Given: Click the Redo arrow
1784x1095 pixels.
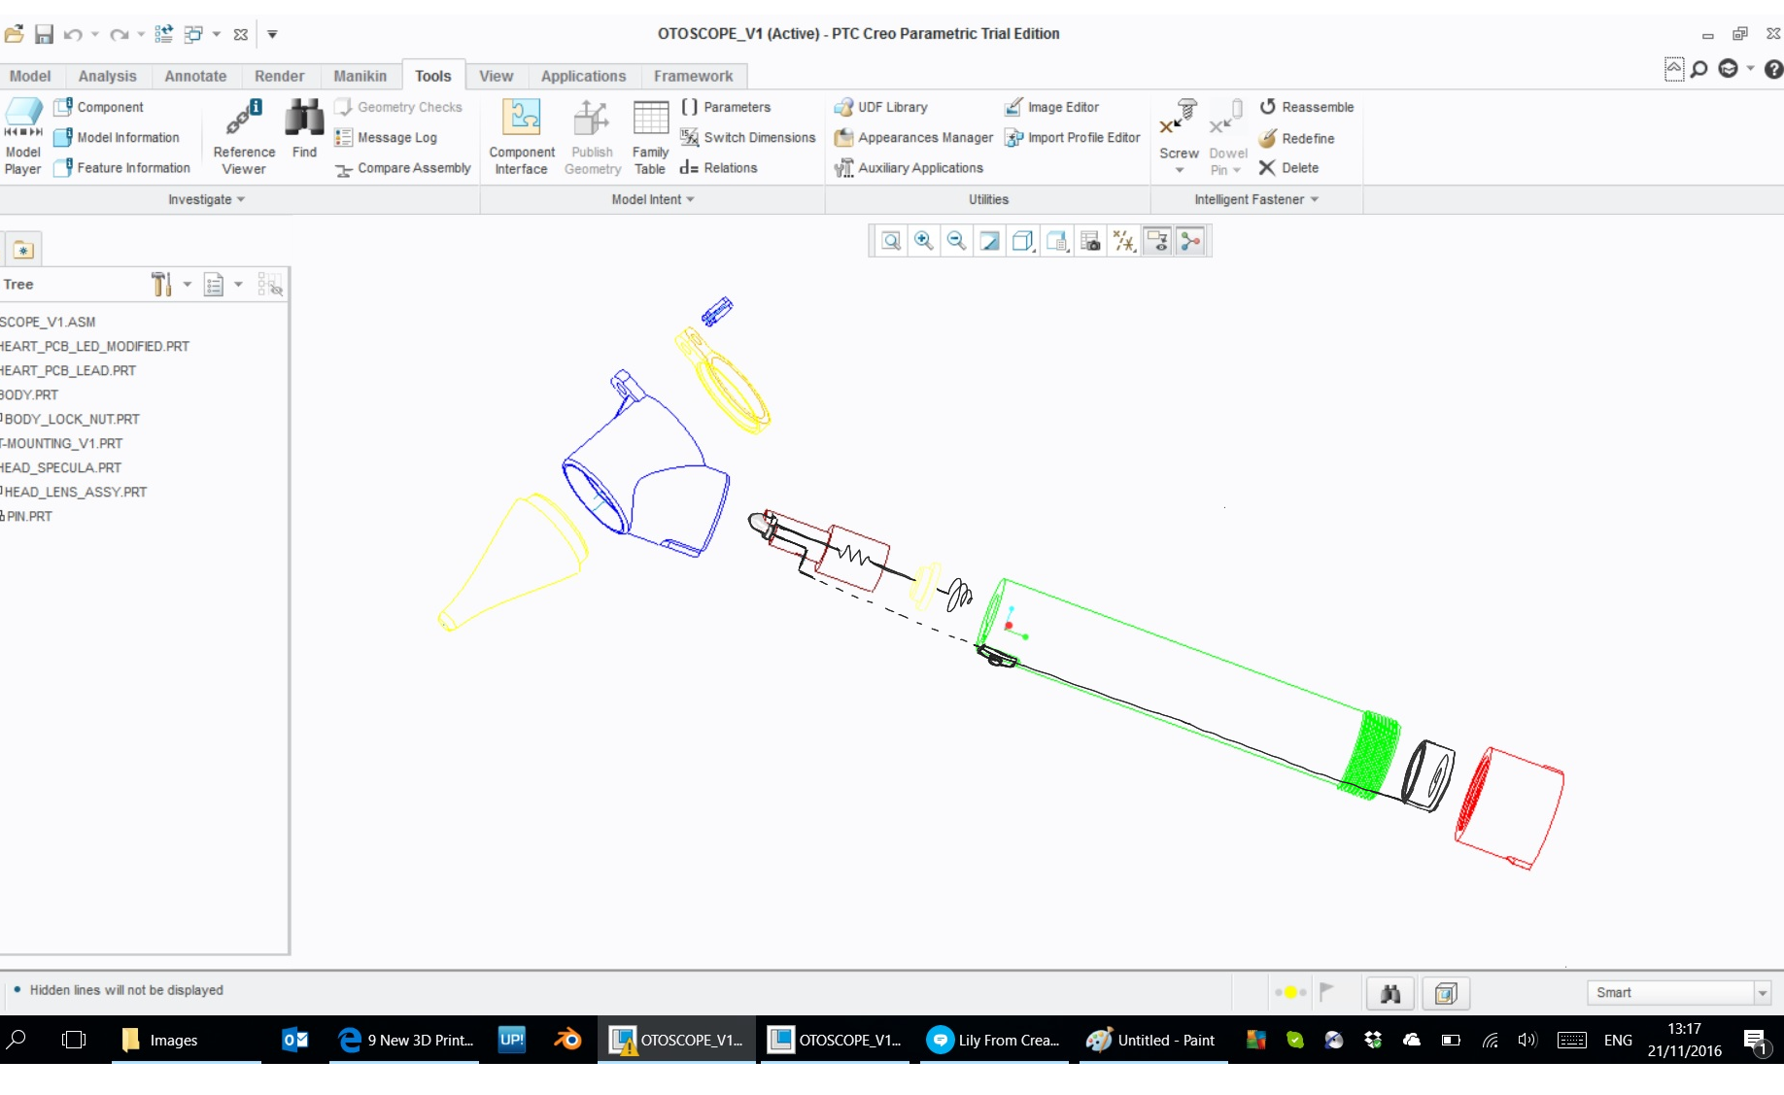Looking at the screenshot, I should (x=119, y=34).
